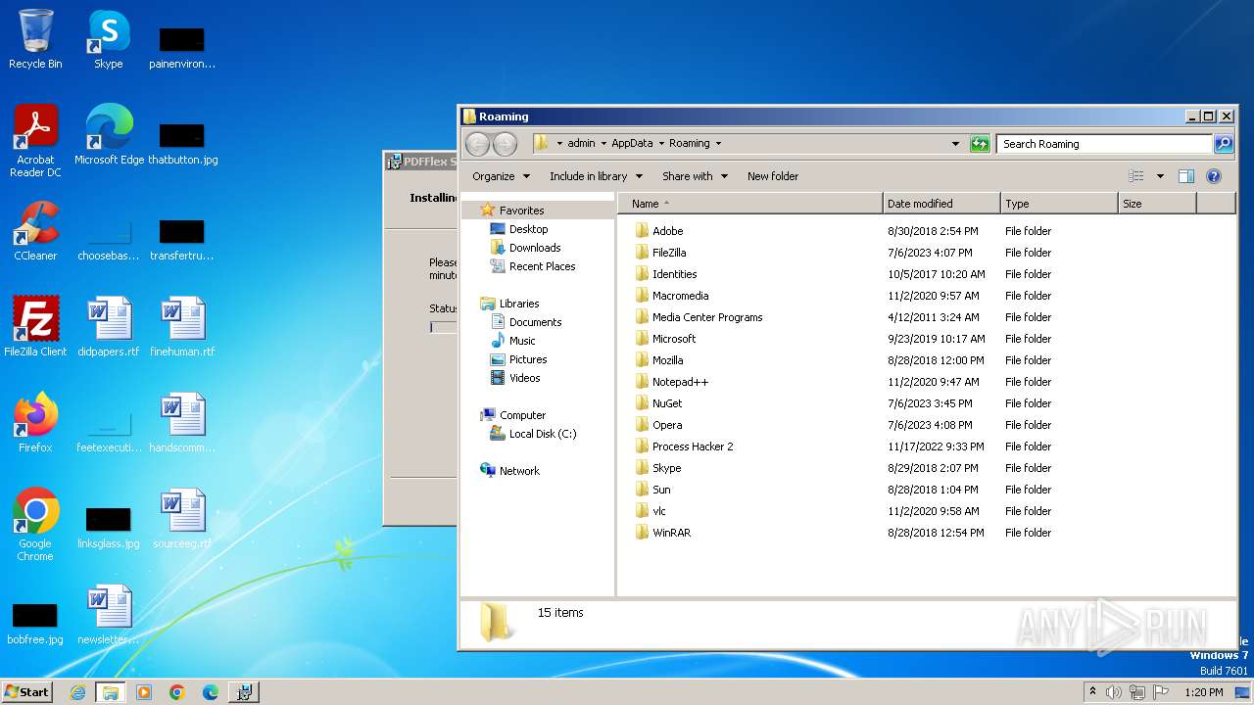Open Videos library in sidebar
1254x705 pixels.
coord(524,378)
